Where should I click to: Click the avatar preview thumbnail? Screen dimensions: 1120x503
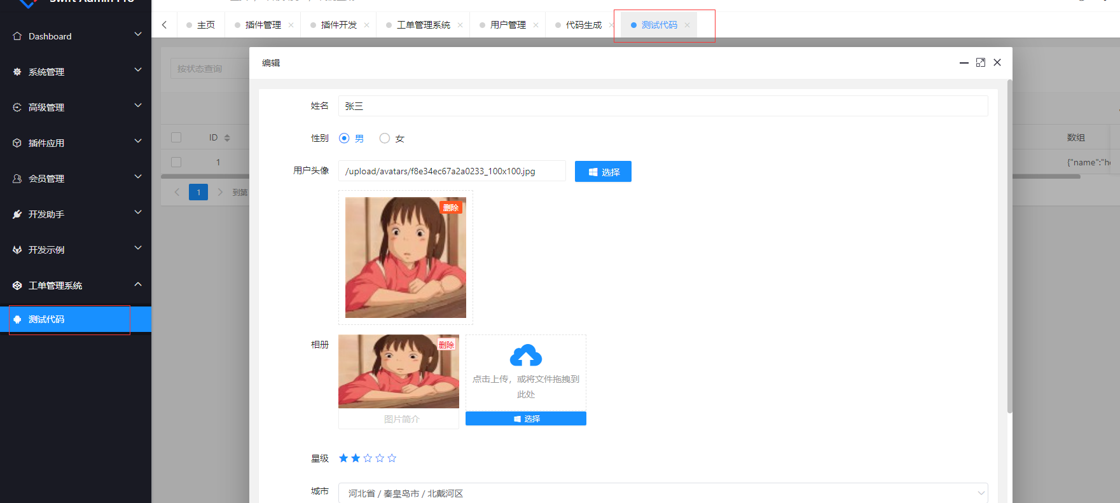(x=406, y=258)
